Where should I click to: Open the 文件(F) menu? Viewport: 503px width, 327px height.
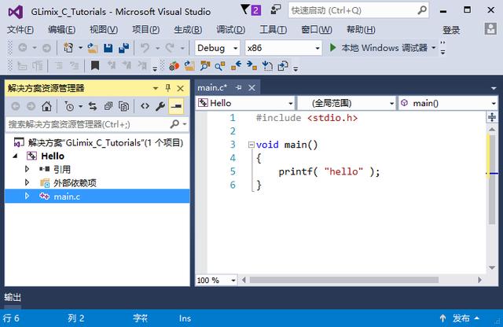pyautogui.click(x=20, y=30)
